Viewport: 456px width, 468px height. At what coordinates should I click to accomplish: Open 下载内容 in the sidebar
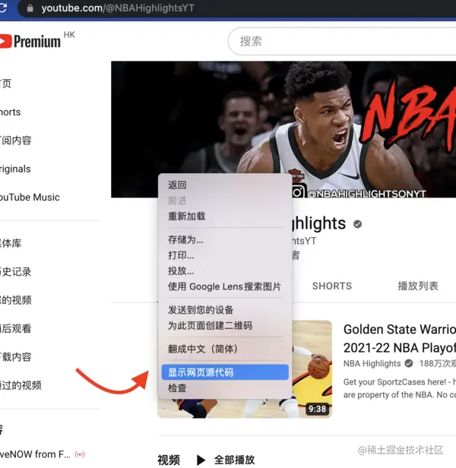tap(15, 357)
